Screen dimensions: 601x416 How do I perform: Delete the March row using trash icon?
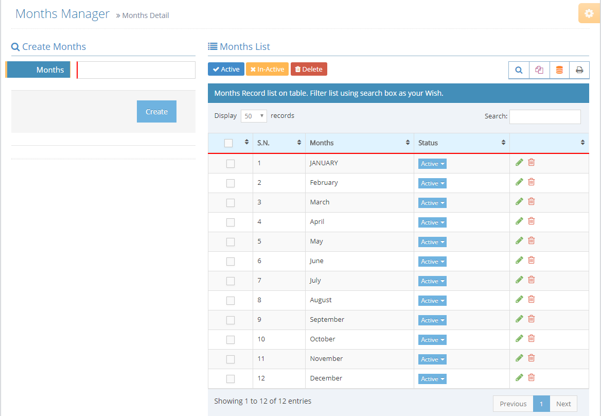532,201
